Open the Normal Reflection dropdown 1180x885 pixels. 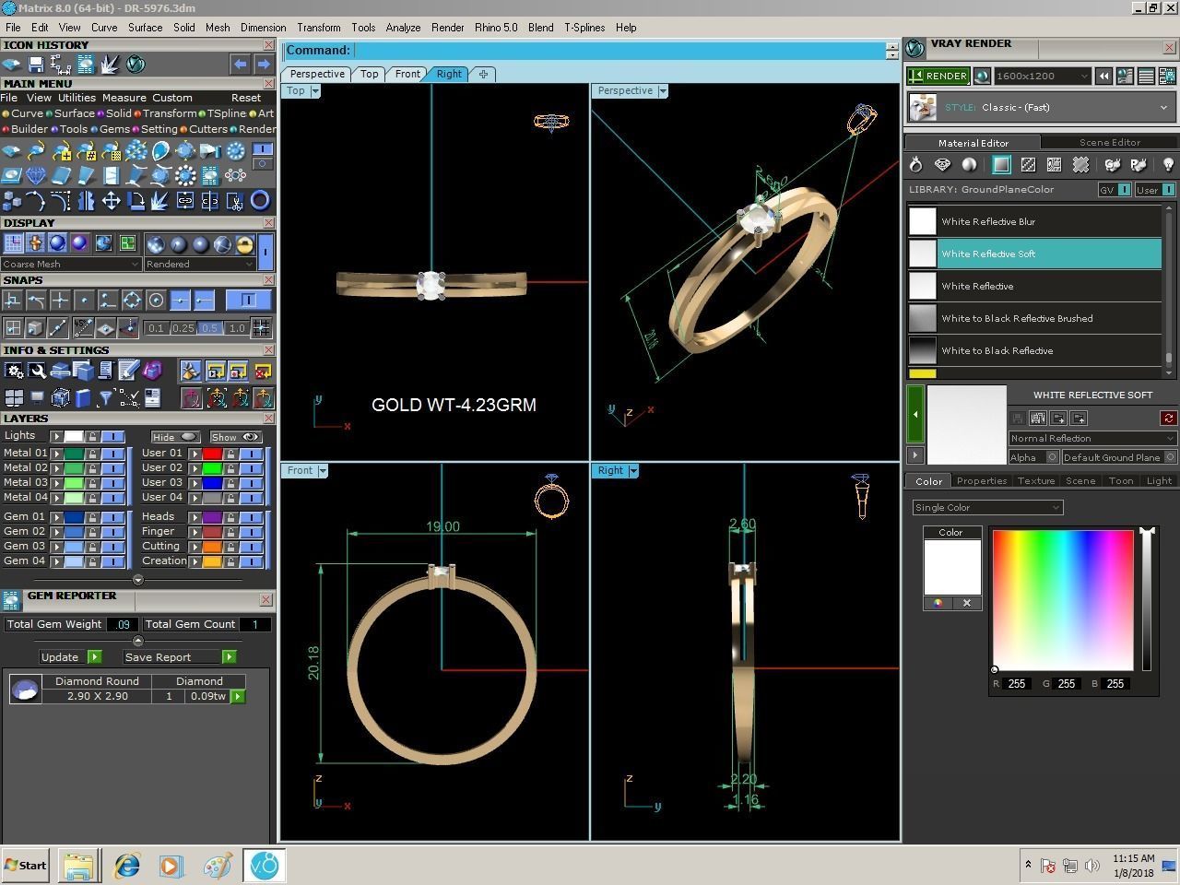pos(1093,439)
